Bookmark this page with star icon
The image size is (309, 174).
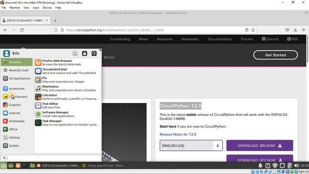tap(253, 30)
